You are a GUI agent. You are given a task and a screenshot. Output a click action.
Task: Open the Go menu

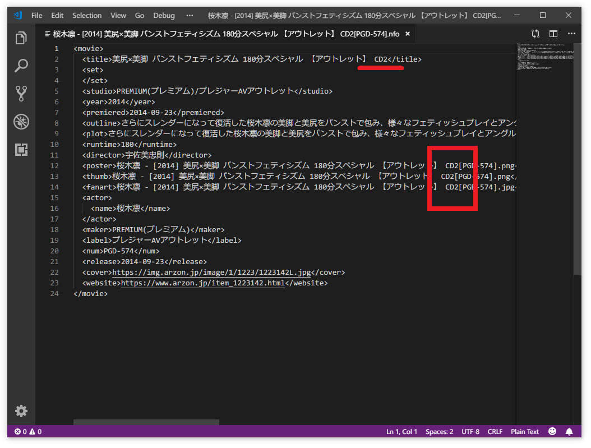(x=140, y=16)
